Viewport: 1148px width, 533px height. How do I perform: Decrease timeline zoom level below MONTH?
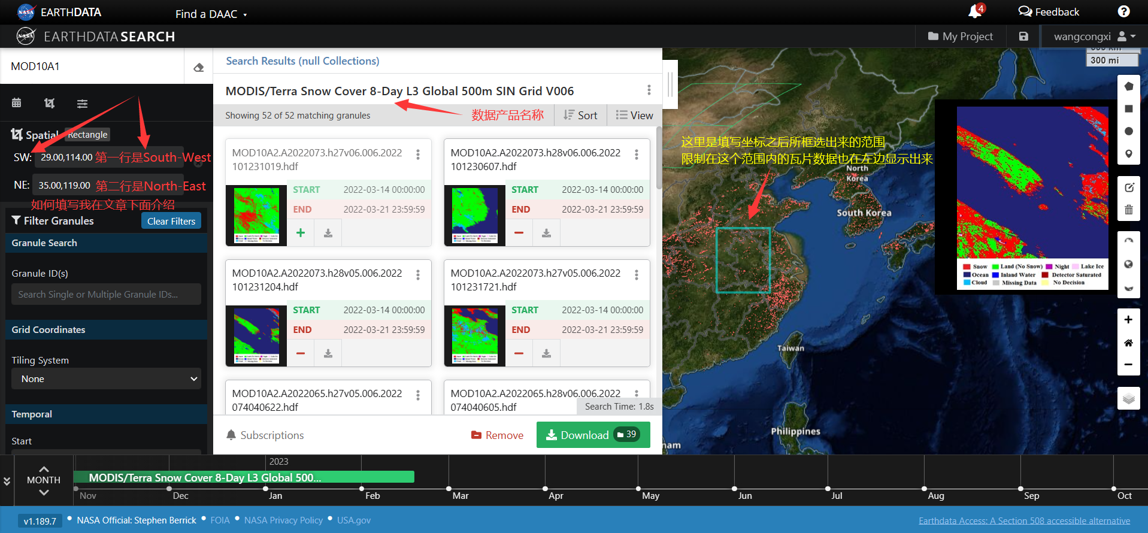[44, 492]
